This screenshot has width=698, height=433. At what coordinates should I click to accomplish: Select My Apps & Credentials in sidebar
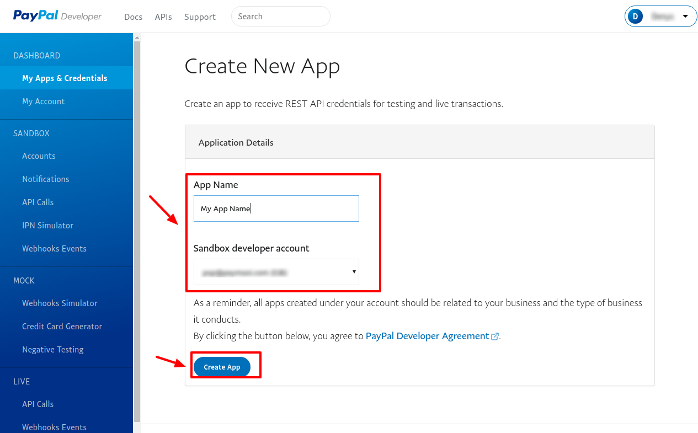66,78
